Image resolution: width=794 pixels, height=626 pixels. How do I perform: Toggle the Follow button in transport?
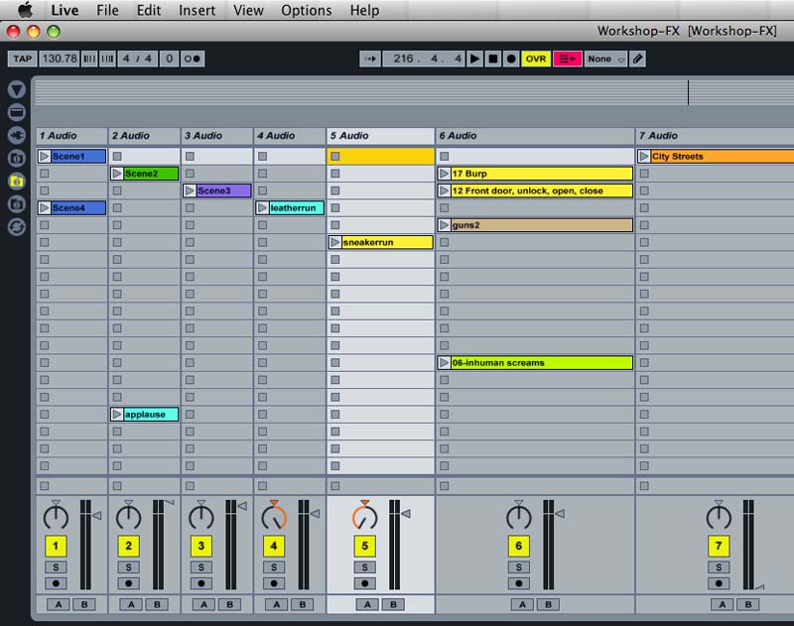[370, 59]
